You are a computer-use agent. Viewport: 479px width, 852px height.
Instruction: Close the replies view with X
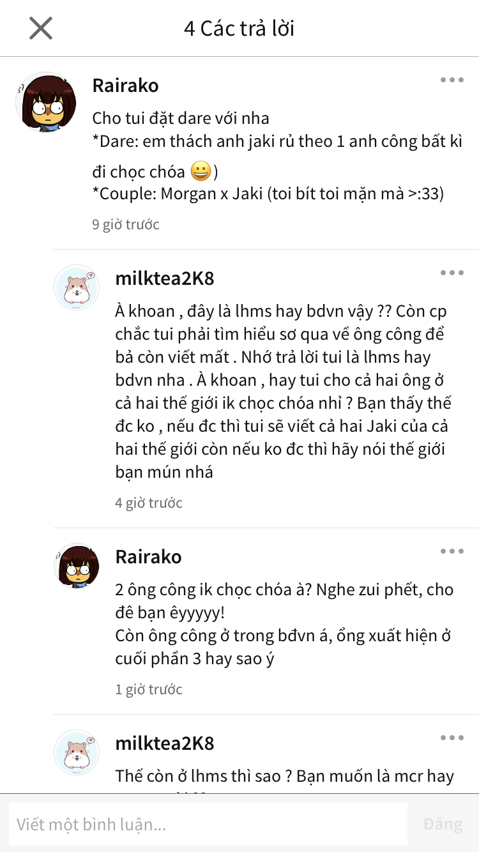(x=41, y=28)
